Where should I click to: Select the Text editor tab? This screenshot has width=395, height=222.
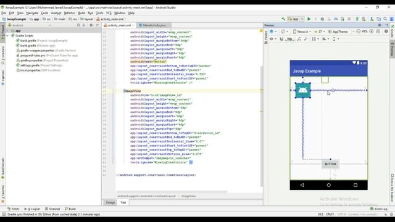123,202
